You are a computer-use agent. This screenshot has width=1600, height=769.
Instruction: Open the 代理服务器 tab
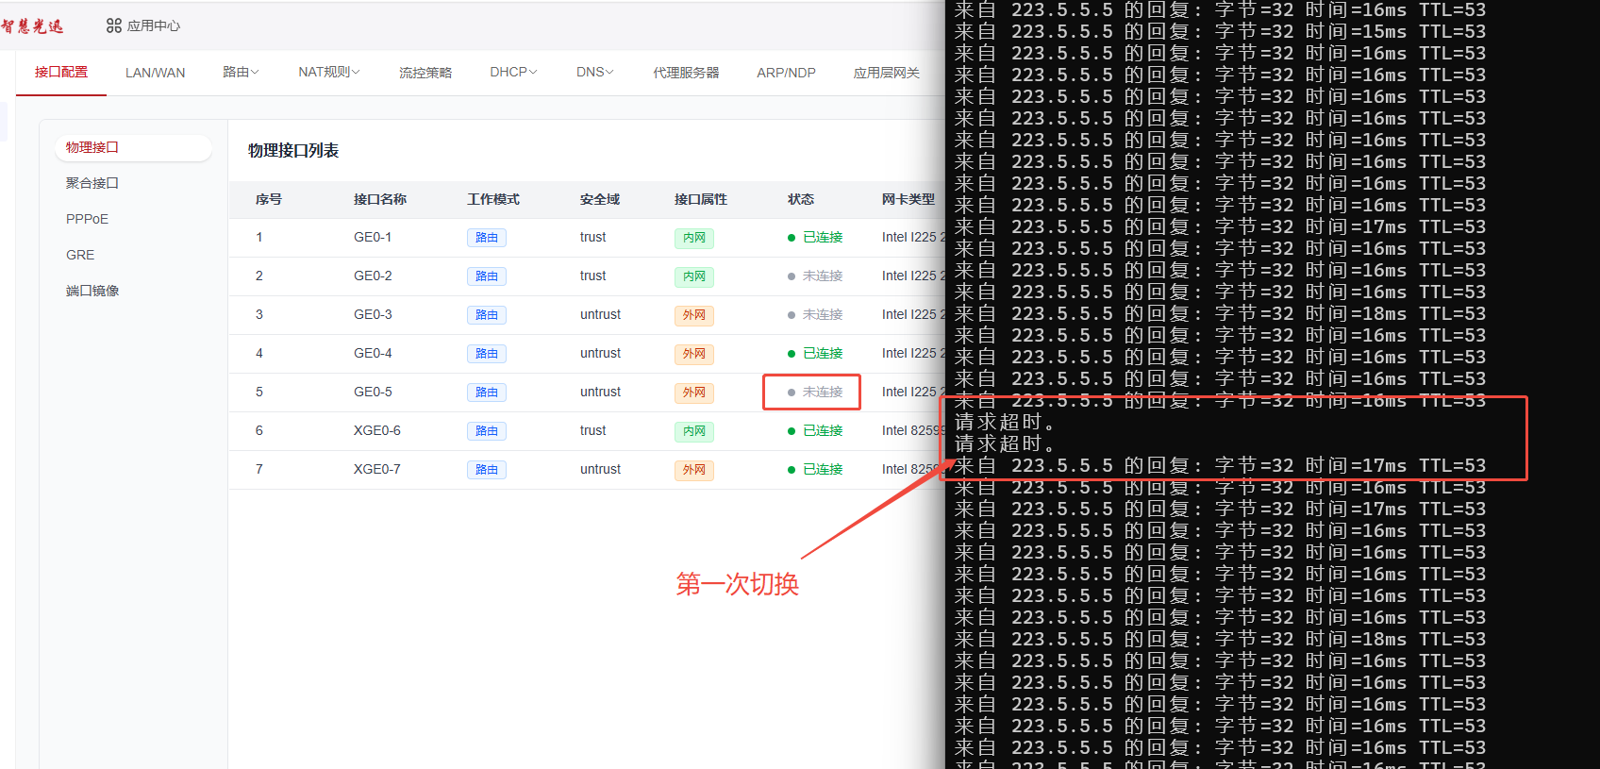[686, 73]
